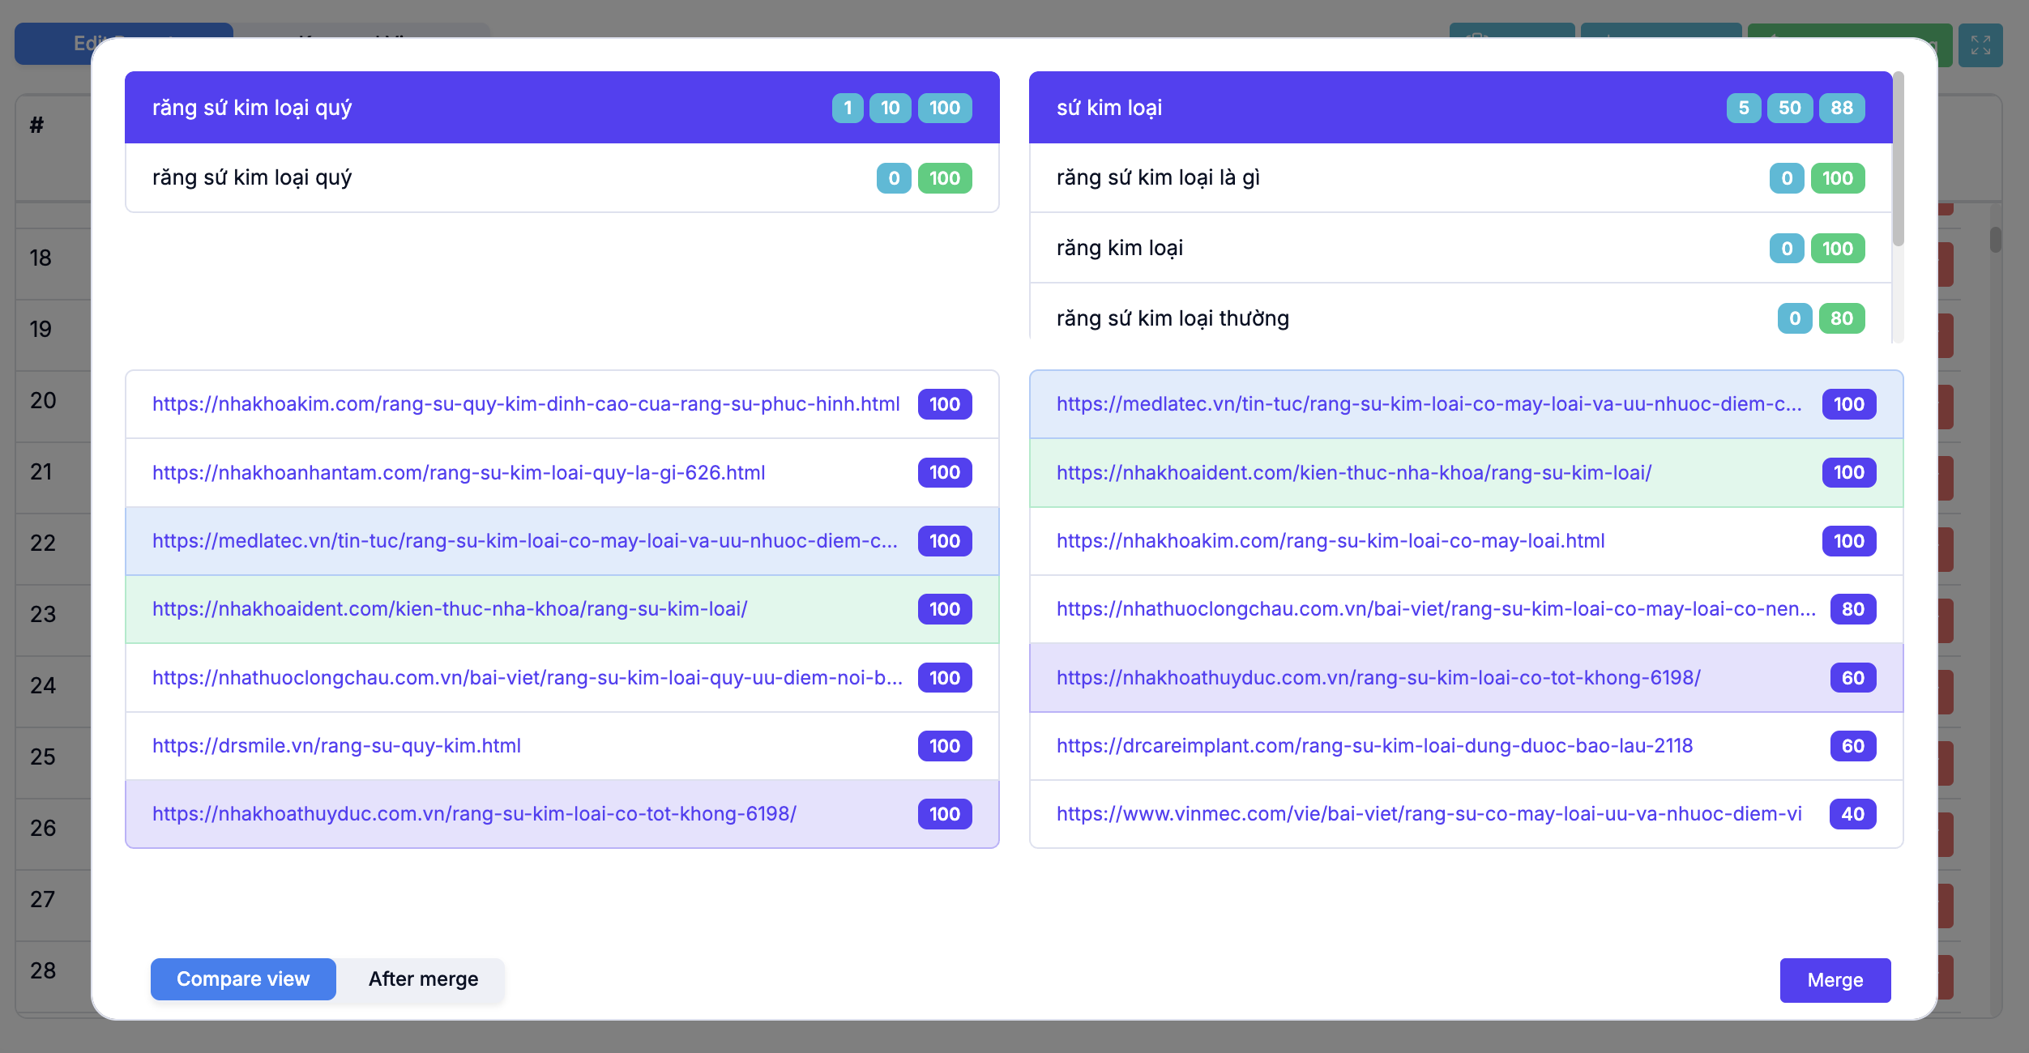Click the 1 badge in left cluster header
The height and width of the screenshot is (1053, 2029).
tap(848, 108)
